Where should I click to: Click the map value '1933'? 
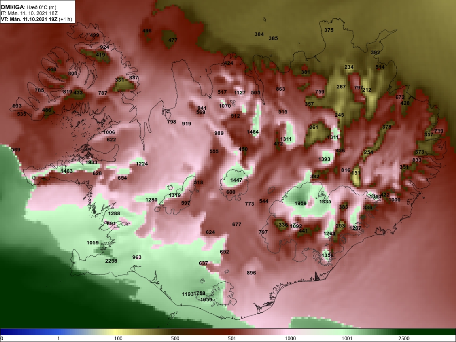coord(91,162)
